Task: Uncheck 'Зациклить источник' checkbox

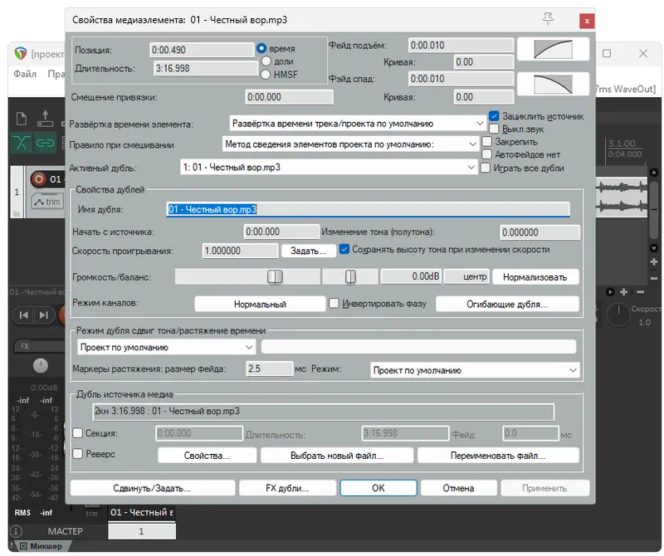Action: click(x=494, y=116)
